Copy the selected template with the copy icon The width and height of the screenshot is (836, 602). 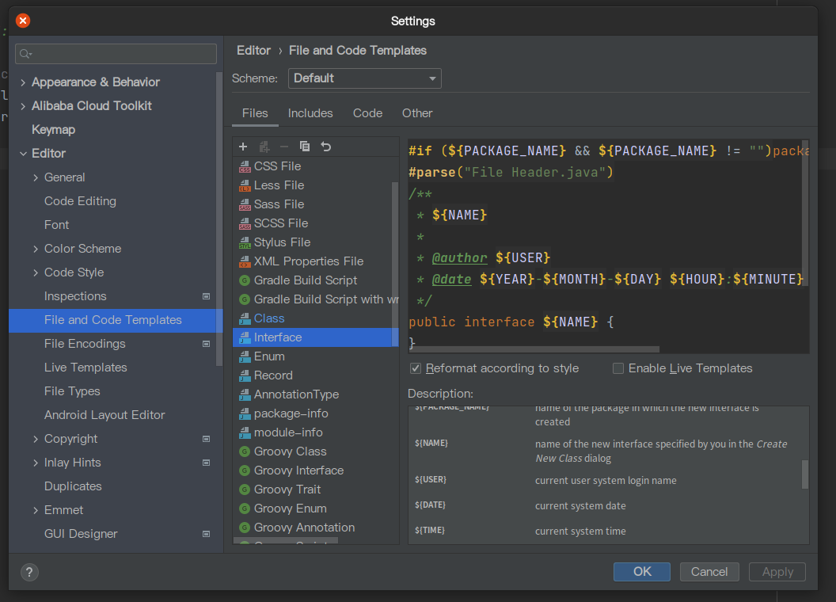click(x=305, y=147)
